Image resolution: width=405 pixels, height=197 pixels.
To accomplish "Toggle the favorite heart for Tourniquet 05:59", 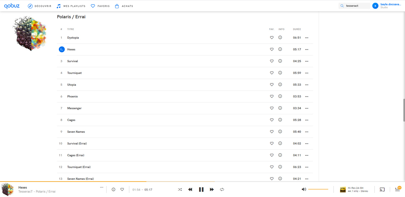I will tap(272, 73).
